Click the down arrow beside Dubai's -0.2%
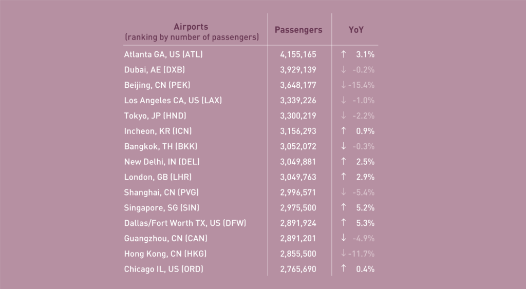Screen dimensions: 526x289 pyautogui.click(x=343, y=69)
